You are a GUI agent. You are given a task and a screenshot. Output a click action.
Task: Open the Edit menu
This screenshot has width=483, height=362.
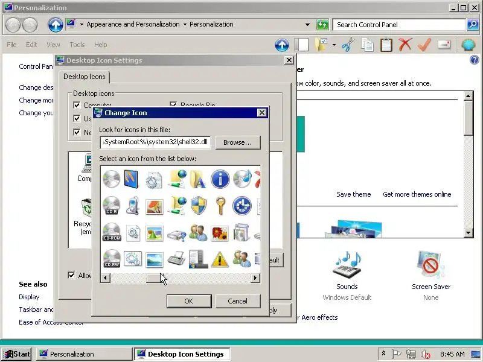(x=31, y=45)
